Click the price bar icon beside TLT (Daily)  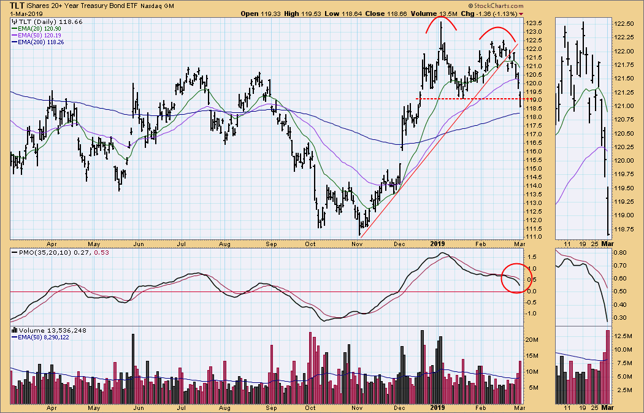click(14, 21)
